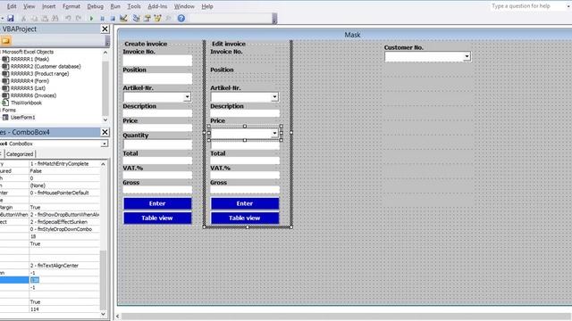Open the Customer No. combo box dropdown
This screenshot has width=572, height=321.
[467, 56]
